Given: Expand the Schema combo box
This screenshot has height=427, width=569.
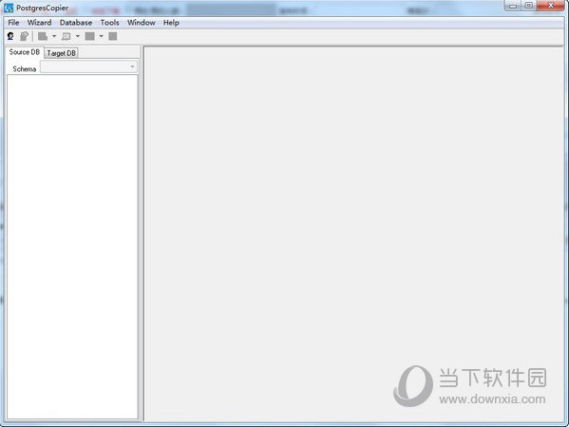Looking at the screenshot, I should pyautogui.click(x=89, y=66).
